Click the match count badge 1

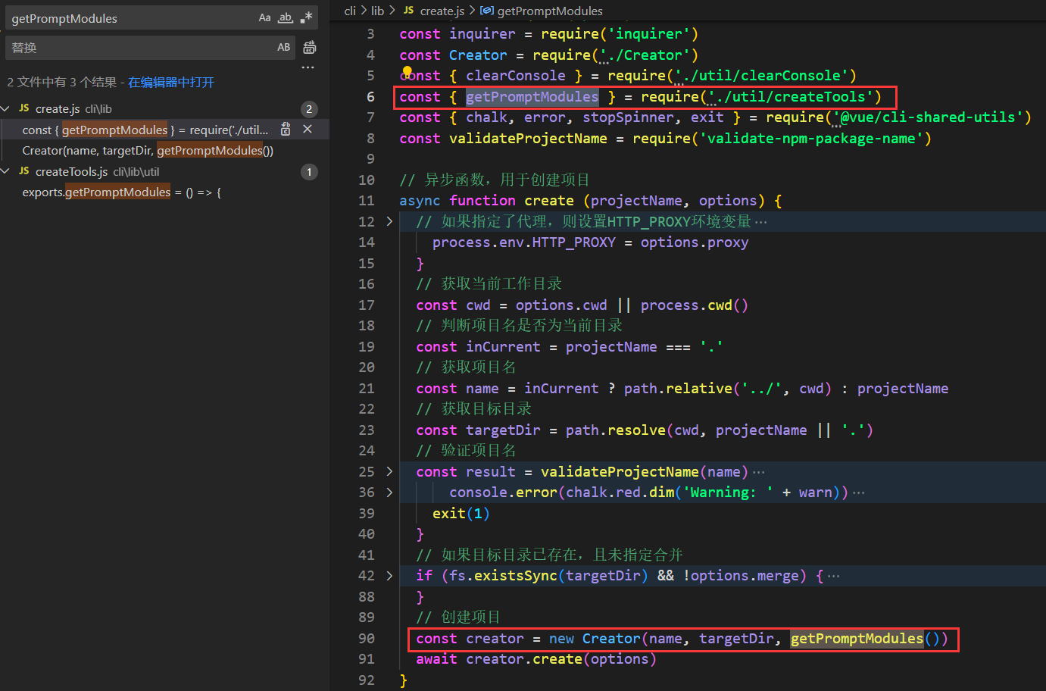pos(309,172)
